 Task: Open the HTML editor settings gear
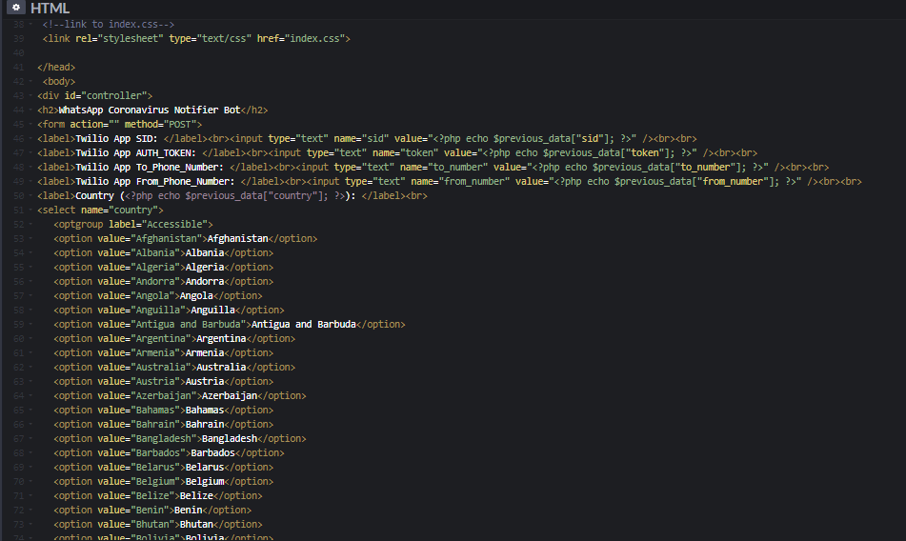(16, 8)
